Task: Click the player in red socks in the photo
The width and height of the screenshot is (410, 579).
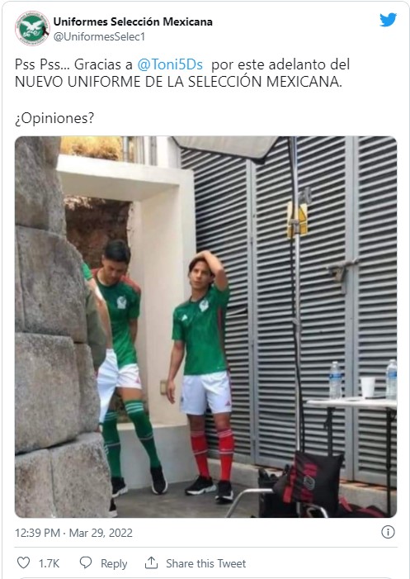Action: point(201,376)
